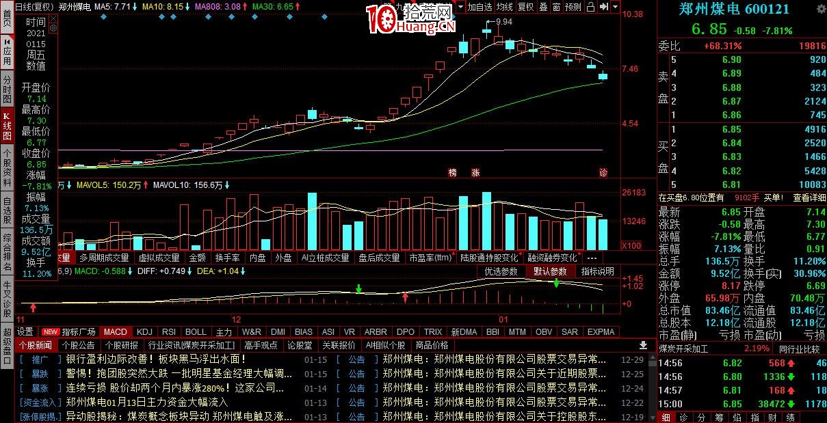Open the 设置 indicator settings dropdown

[25, 331]
